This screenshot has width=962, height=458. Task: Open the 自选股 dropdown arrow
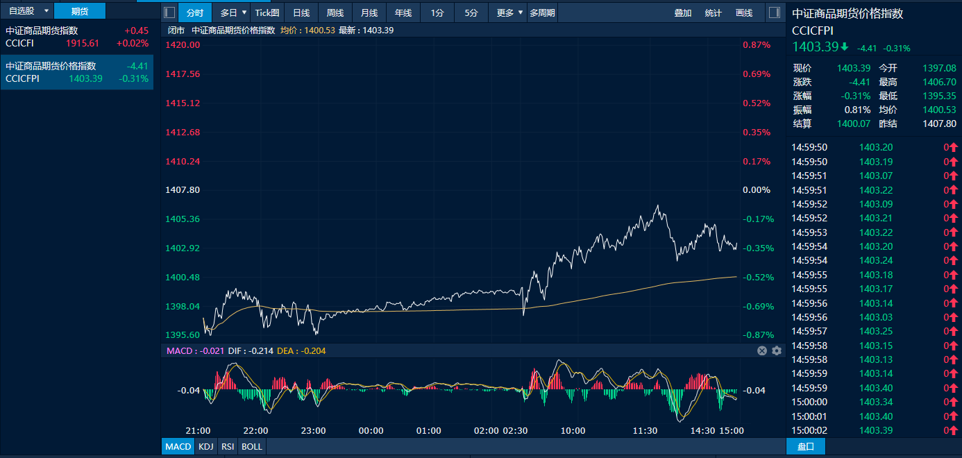point(47,11)
